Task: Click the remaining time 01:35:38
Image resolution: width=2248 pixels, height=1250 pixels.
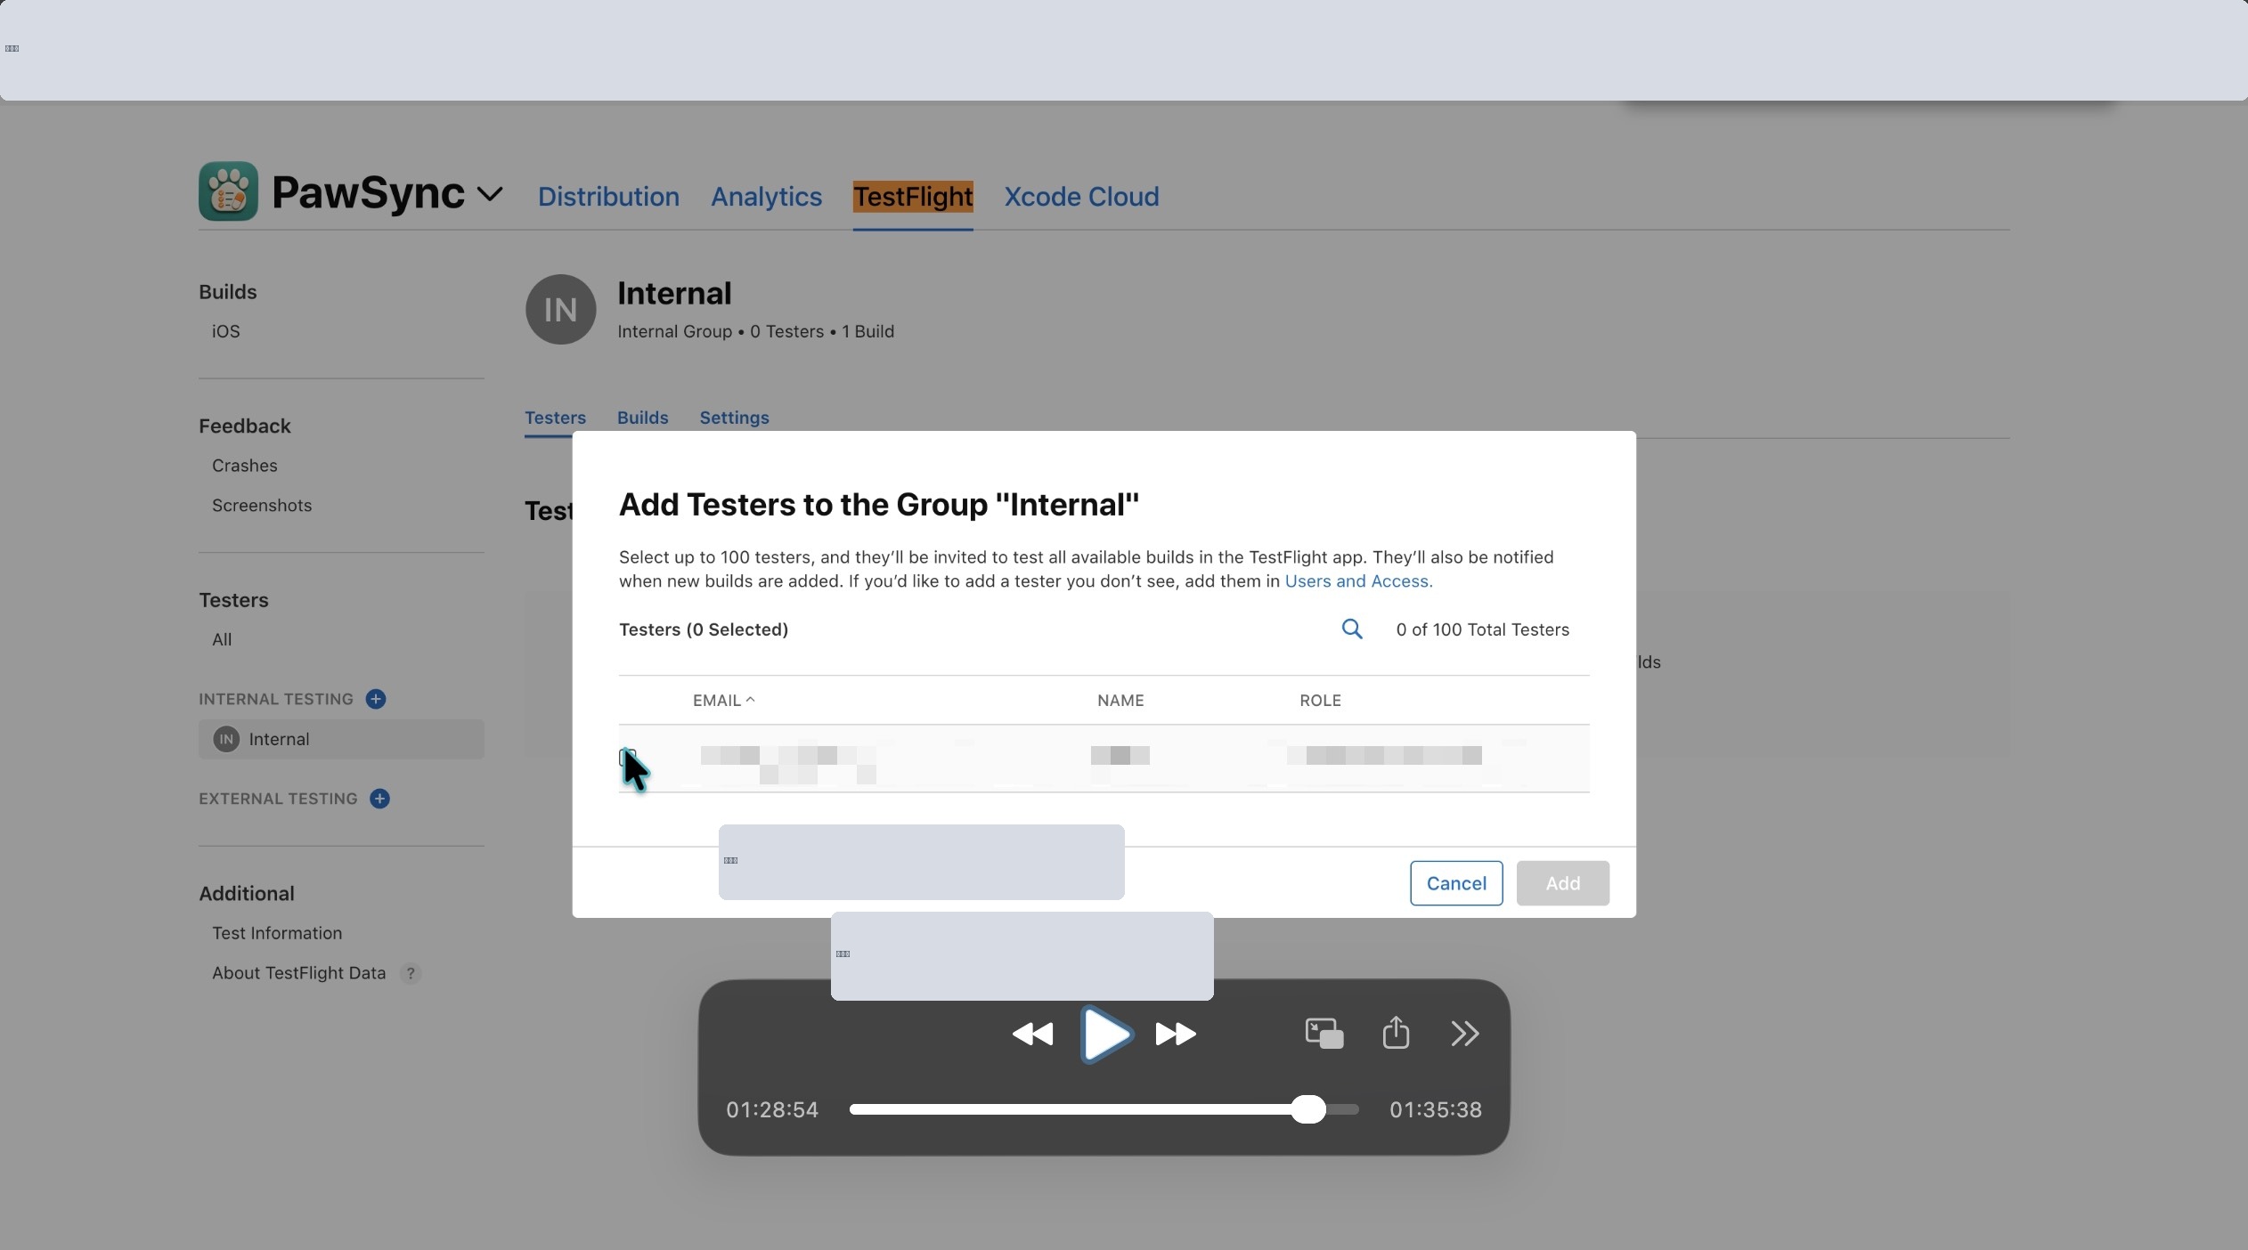Action: point(1436,1110)
